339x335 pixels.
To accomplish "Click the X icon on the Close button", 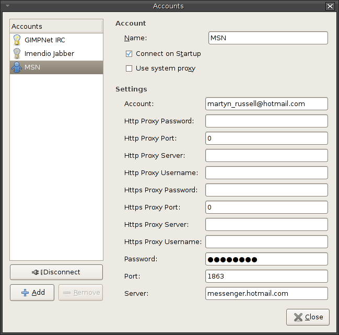I will (x=298, y=317).
